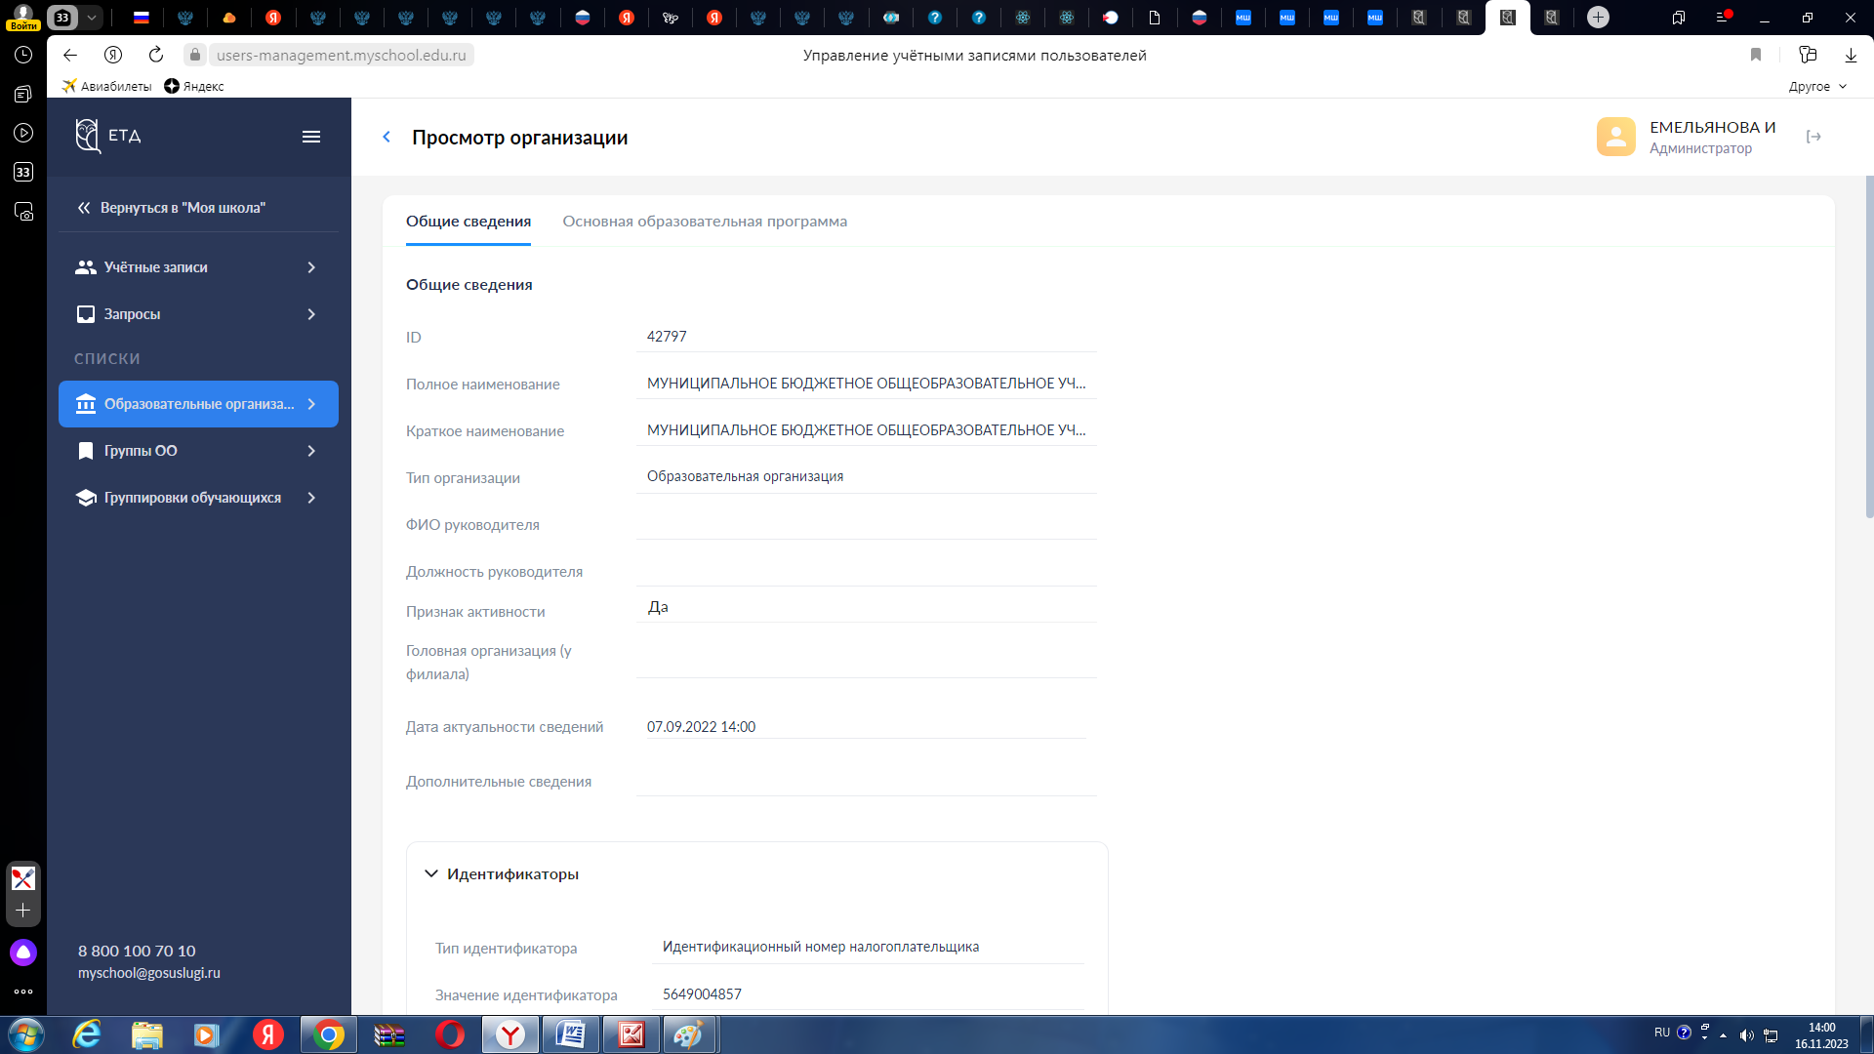Log out using the exit arrow icon
The height and width of the screenshot is (1054, 1874).
coord(1813,137)
